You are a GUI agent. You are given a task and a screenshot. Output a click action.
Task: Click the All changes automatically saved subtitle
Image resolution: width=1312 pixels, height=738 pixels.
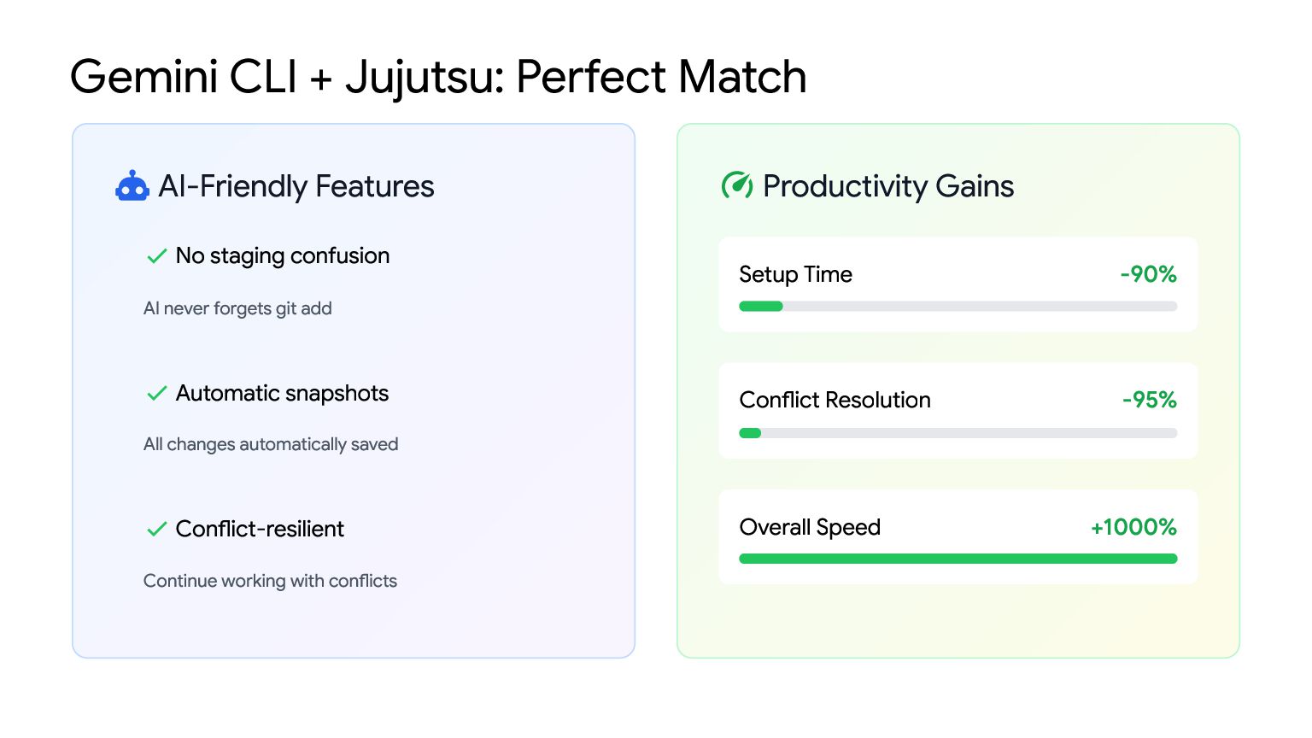pyautogui.click(x=271, y=444)
